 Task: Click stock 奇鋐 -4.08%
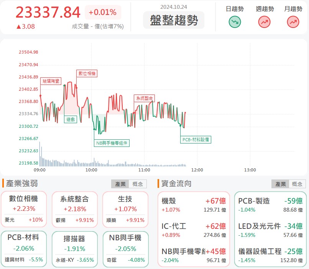tap(125, 260)
